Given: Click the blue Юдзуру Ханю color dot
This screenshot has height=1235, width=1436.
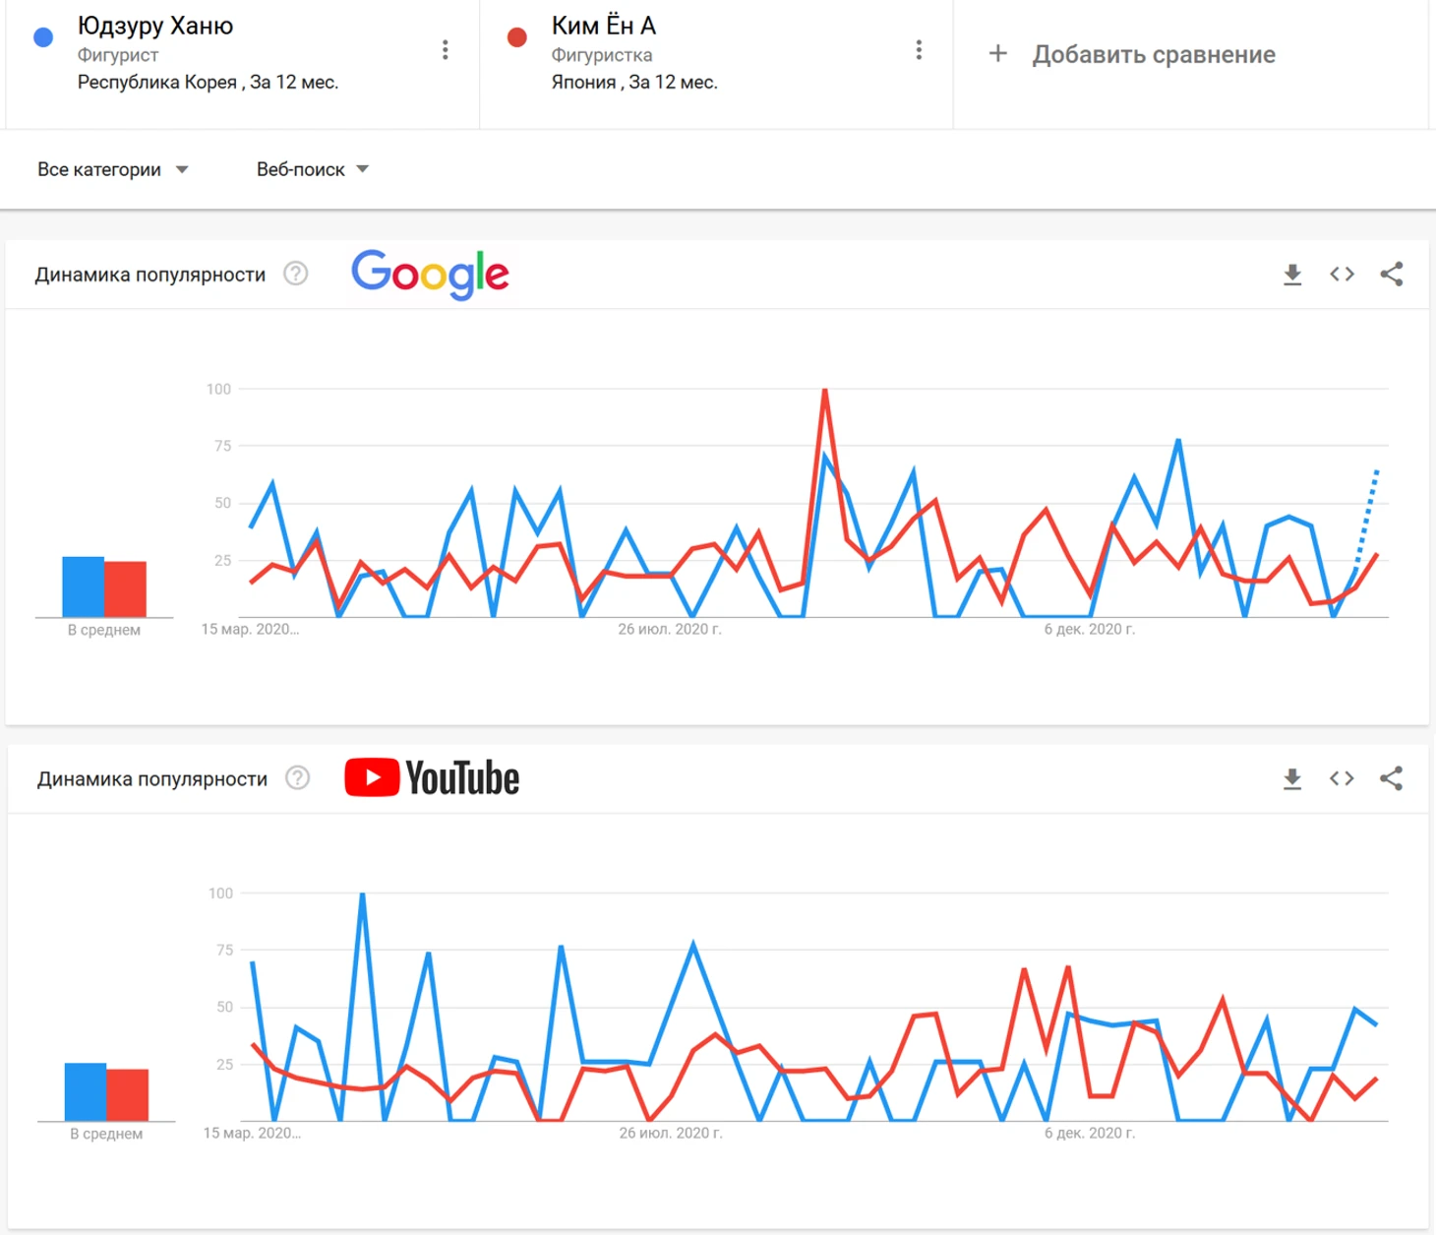Looking at the screenshot, I should (x=43, y=37).
